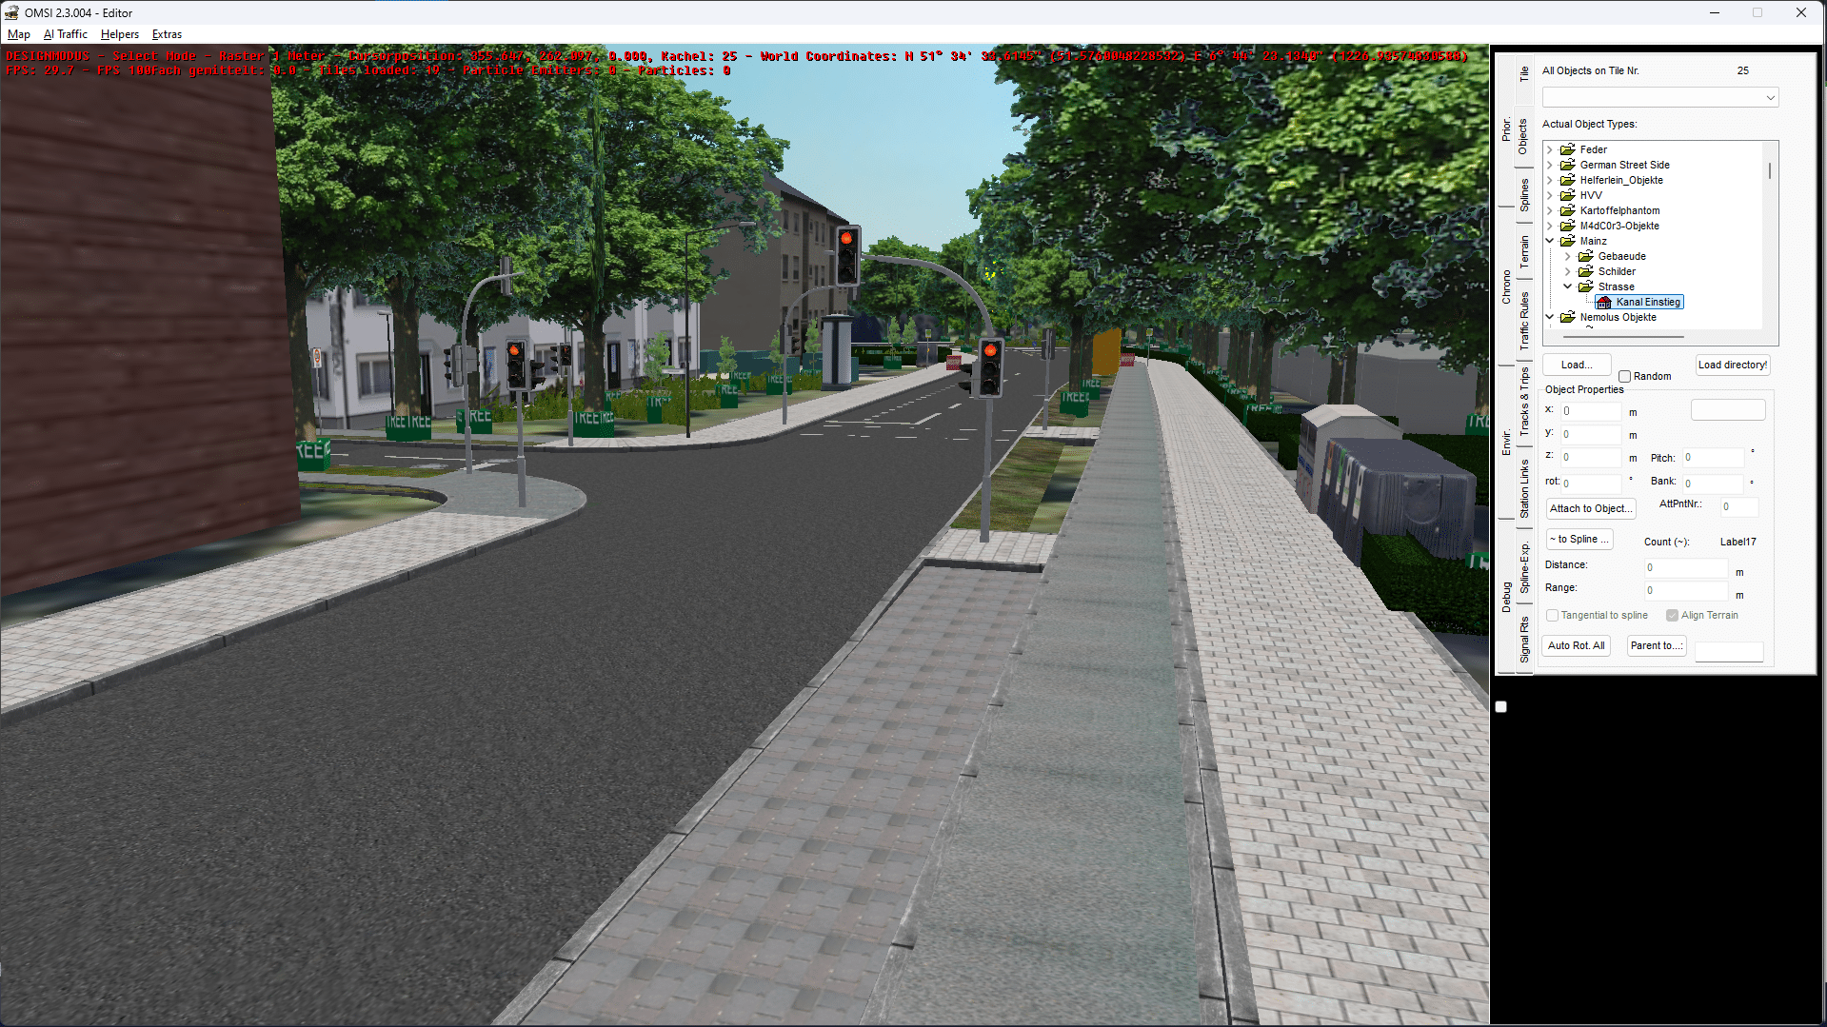The height and width of the screenshot is (1027, 1827).
Task: Click the Feder folder icon
Action: [x=1567, y=149]
